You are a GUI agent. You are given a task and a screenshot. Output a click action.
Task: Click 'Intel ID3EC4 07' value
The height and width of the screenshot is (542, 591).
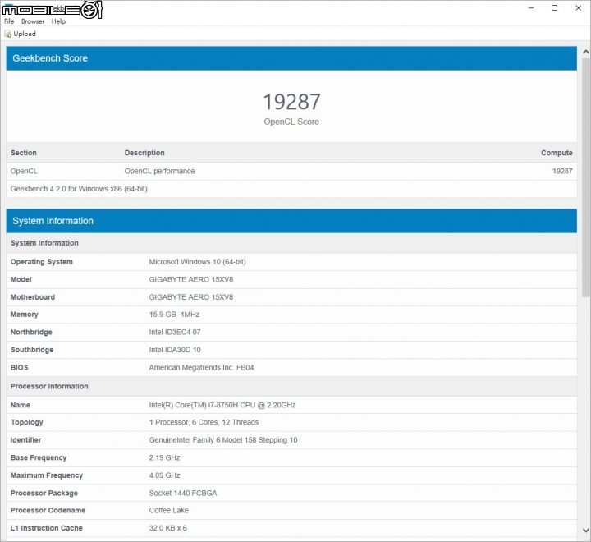[175, 333]
